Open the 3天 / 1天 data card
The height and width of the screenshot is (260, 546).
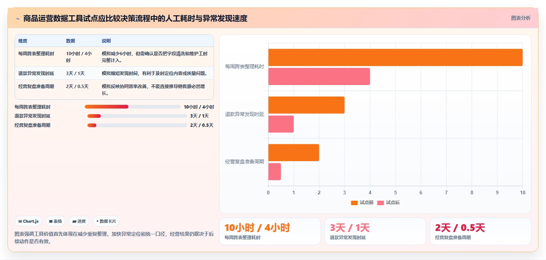coord(375,231)
